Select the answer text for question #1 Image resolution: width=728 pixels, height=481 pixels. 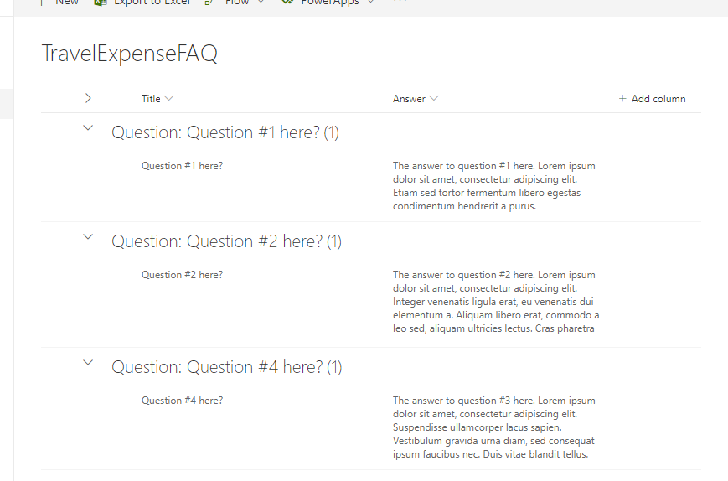[x=494, y=186]
